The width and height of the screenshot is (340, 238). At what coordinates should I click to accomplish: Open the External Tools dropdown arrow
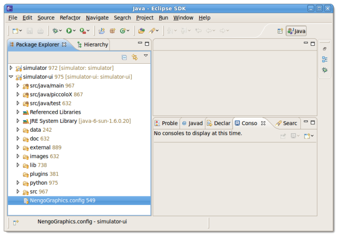tap(88, 31)
